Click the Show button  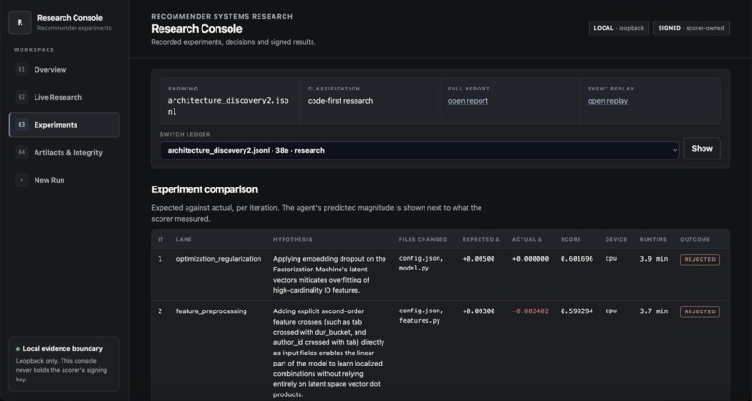[x=702, y=148]
